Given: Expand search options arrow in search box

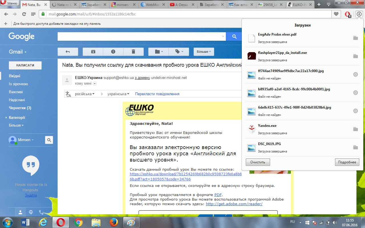Looking at the screenshot, I should (223, 37).
